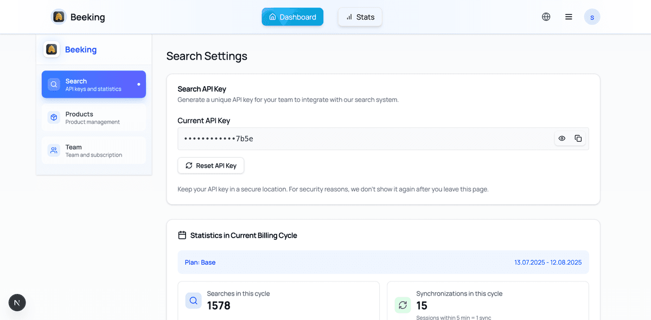This screenshot has width=651, height=320.
Task: Open the hamburger menu icon
Action: (x=569, y=17)
